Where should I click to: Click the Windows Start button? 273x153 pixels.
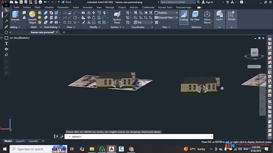tap(5, 149)
